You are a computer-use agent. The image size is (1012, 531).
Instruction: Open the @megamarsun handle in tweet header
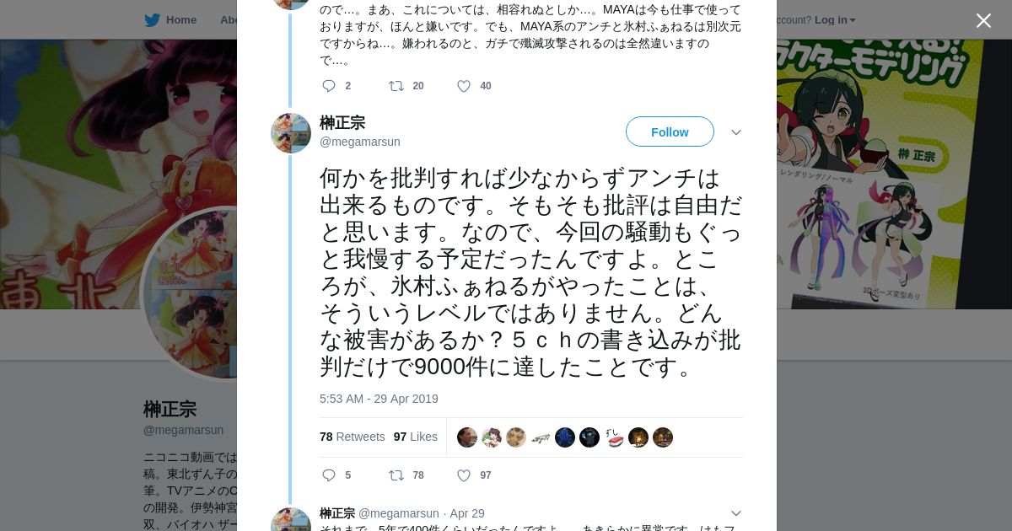click(360, 142)
